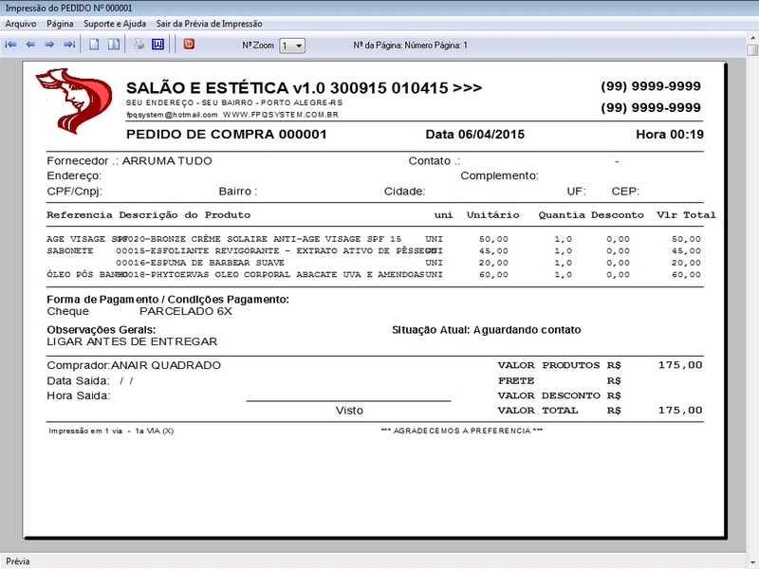The image size is (759, 569).
Task: Open the Arquivo menu
Action: (x=21, y=23)
